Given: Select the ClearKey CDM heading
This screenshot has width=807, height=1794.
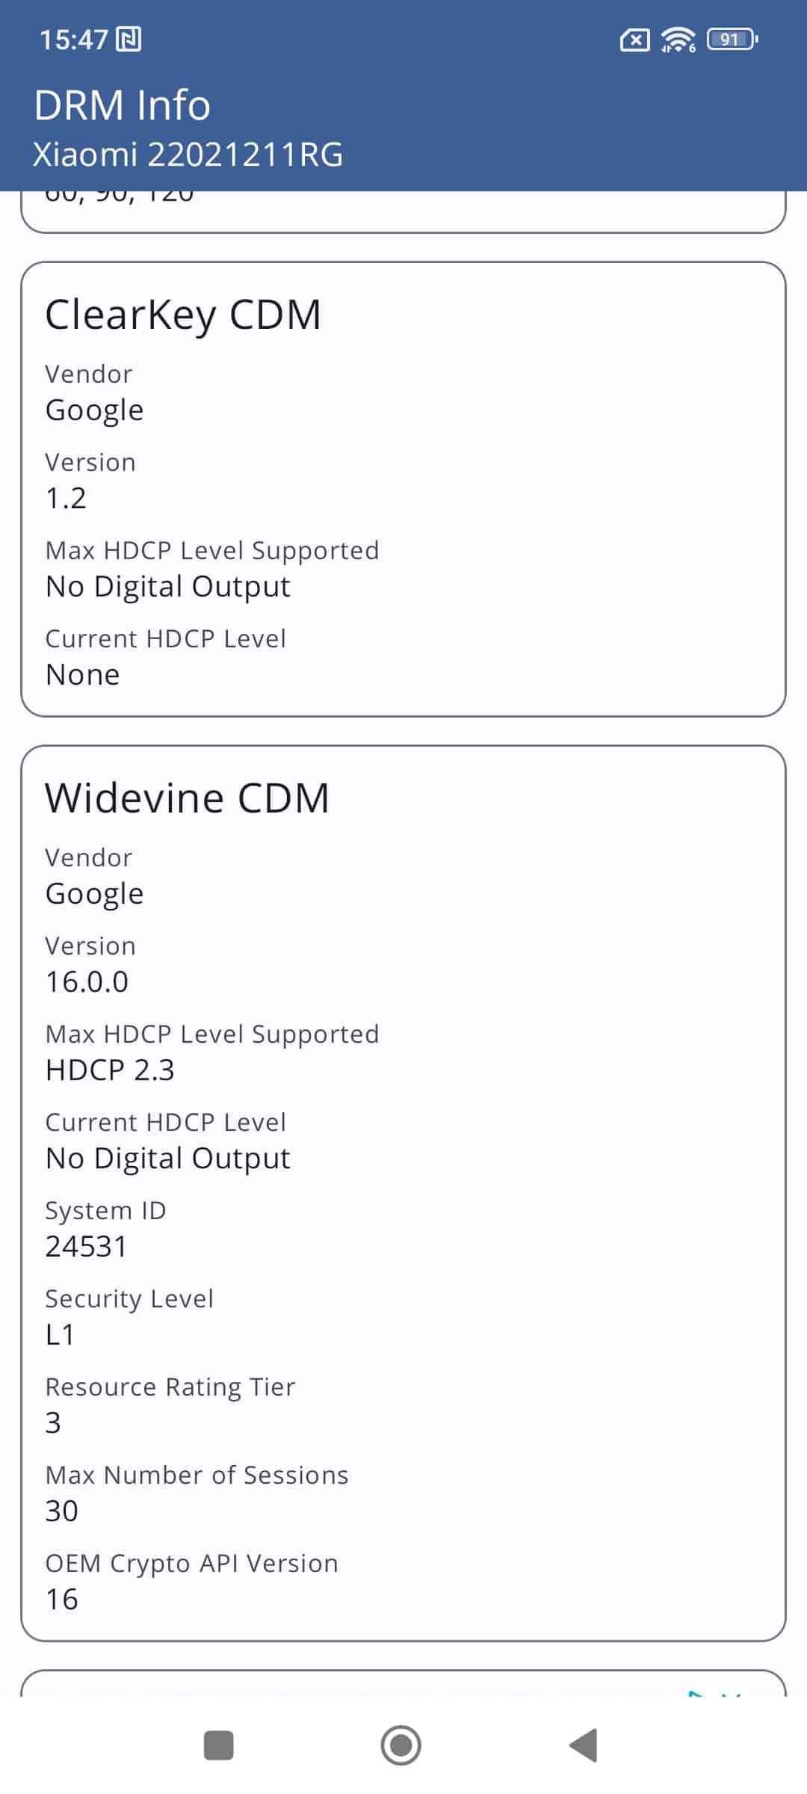Looking at the screenshot, I should pos(183,315).
